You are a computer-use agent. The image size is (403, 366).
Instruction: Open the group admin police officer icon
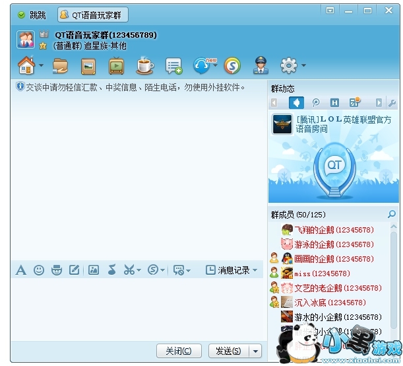(x=261, y=65)
